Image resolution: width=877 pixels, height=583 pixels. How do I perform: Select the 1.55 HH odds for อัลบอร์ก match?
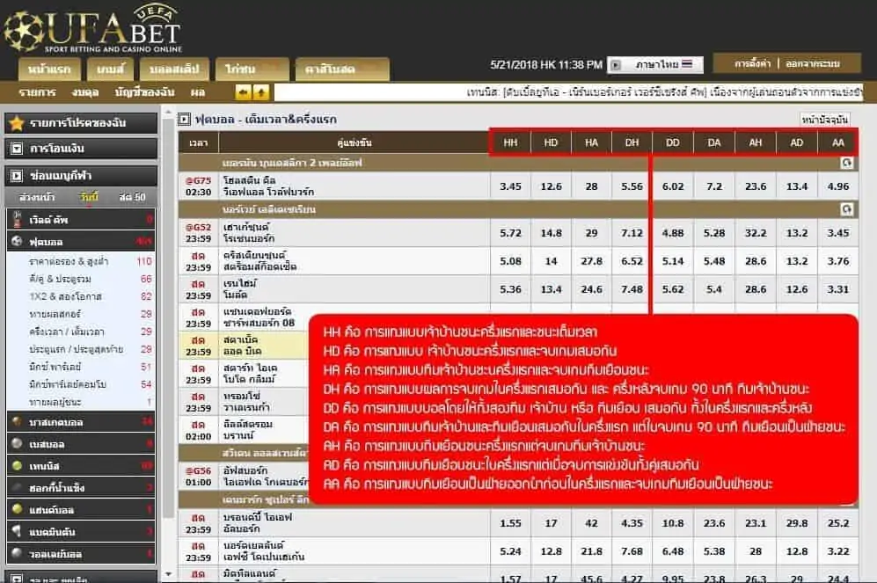point(511,523)
